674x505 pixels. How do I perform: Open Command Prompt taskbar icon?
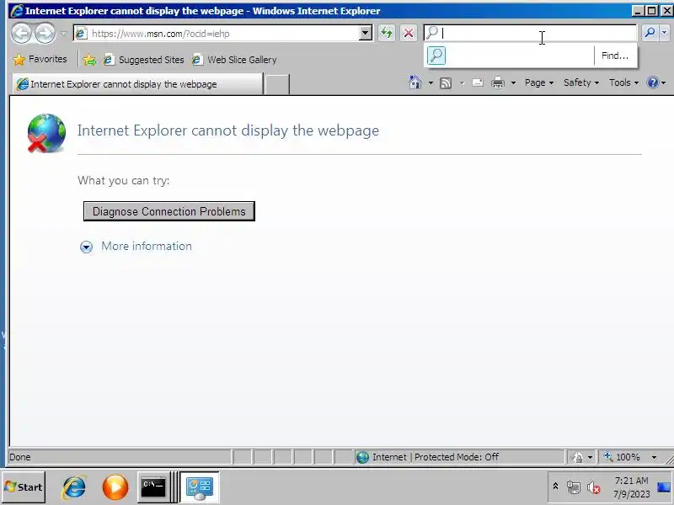click(154, 487)
